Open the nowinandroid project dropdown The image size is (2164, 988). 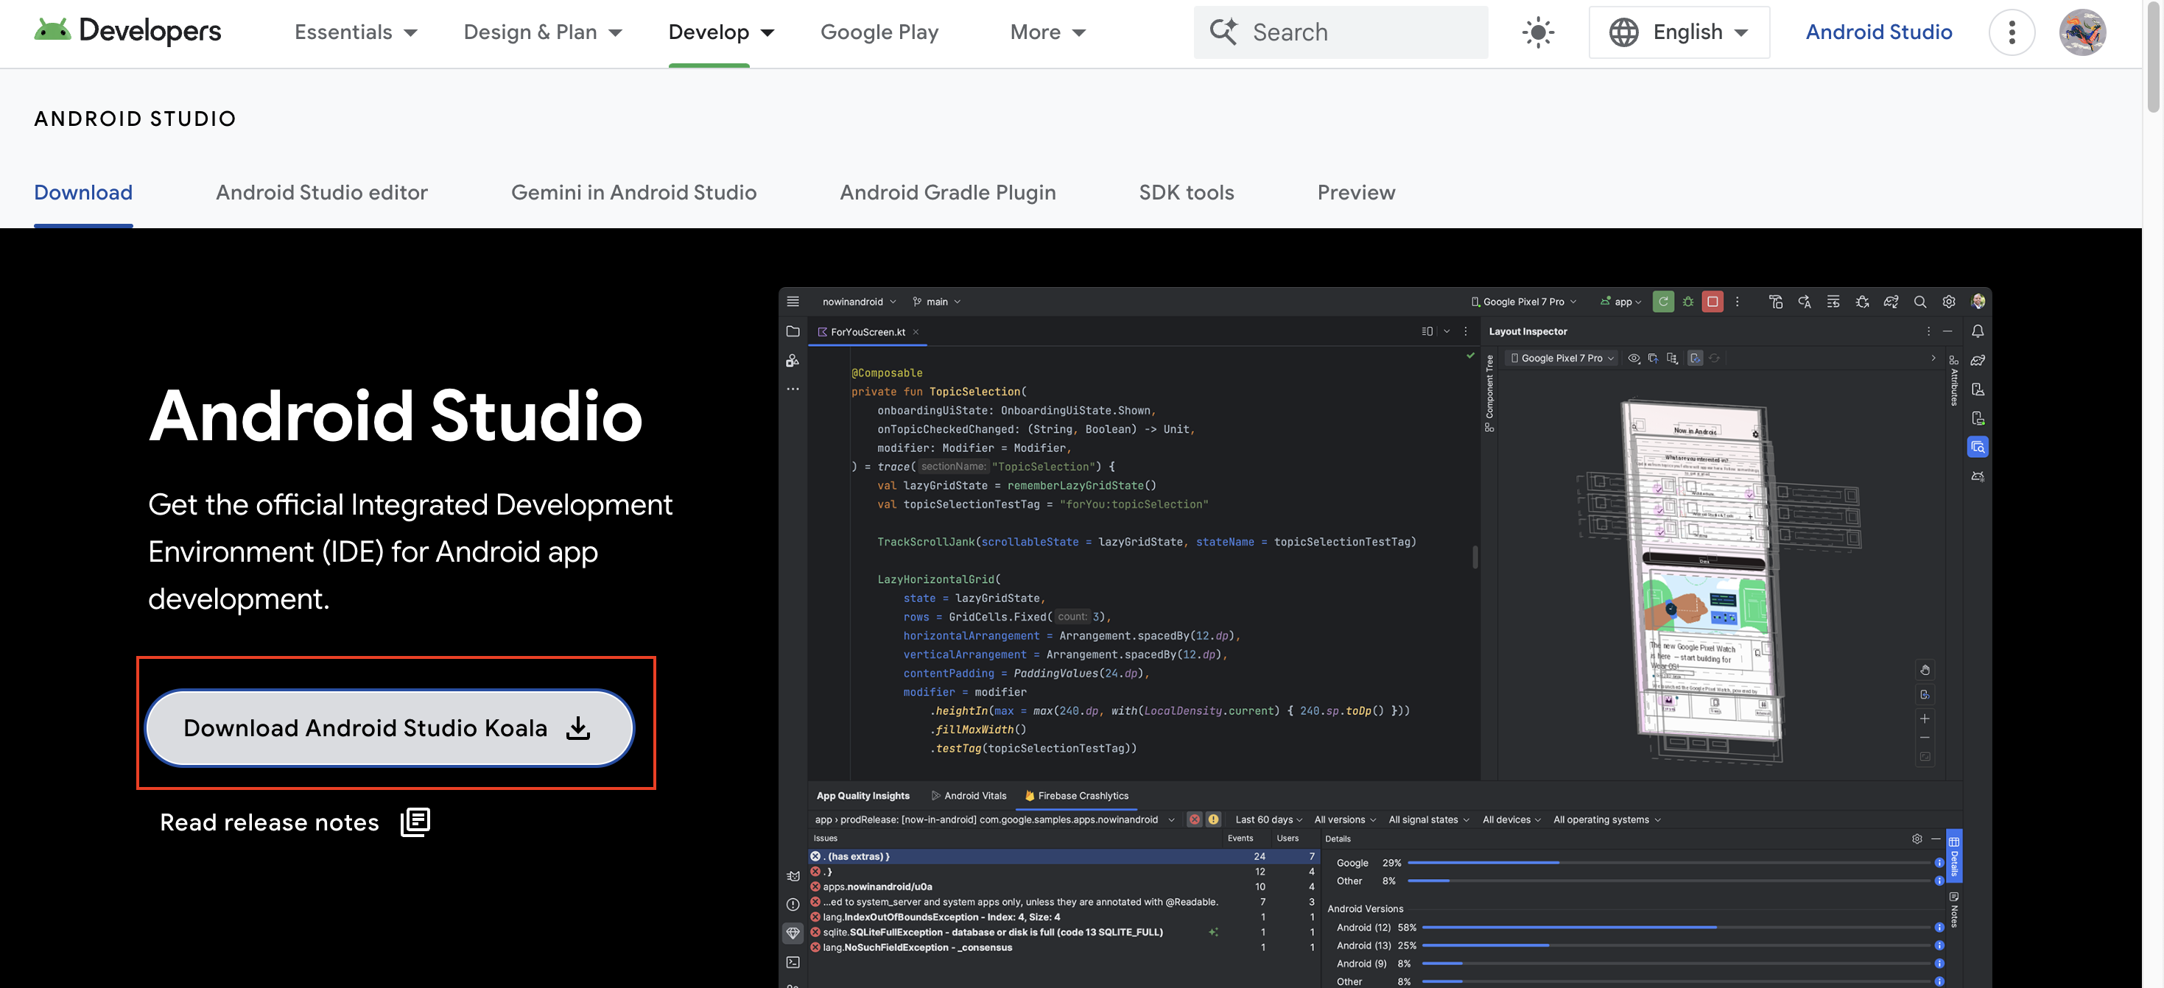coord(859,302)
